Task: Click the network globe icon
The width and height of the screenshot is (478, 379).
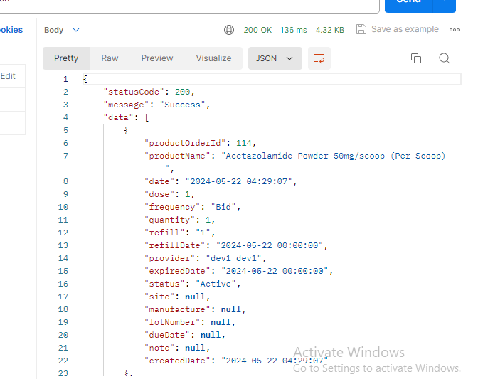Action: [229, 30]
